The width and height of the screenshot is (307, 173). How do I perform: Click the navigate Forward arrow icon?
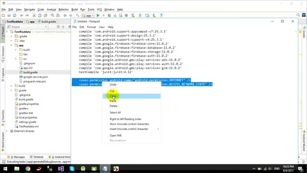pyautogui.click(x=71, y=15)
